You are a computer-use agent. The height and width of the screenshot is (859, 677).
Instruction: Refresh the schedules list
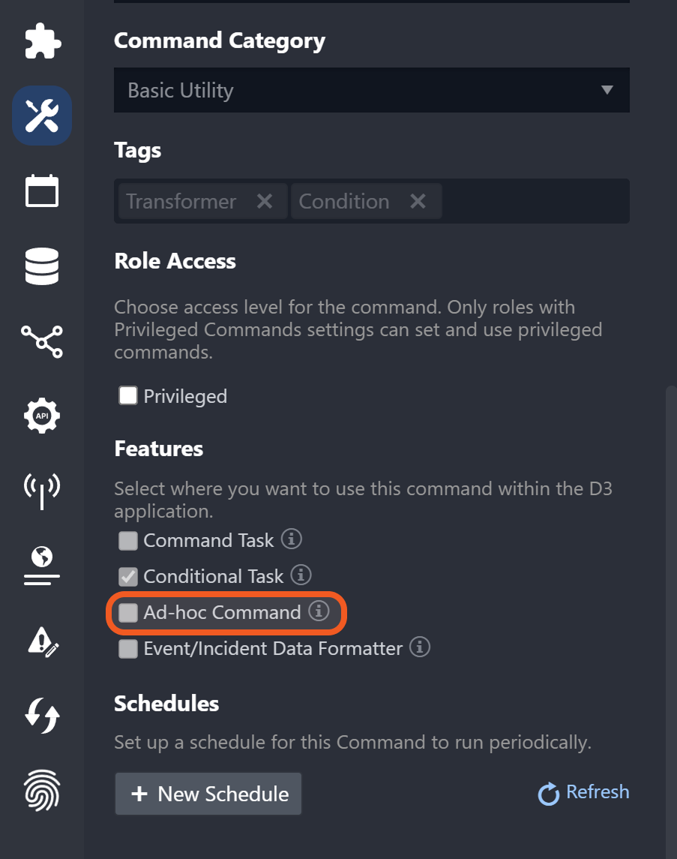584,792
